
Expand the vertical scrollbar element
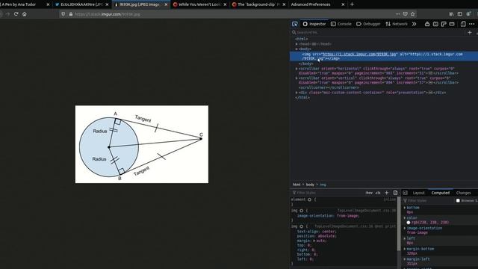(x=297, y=78)
